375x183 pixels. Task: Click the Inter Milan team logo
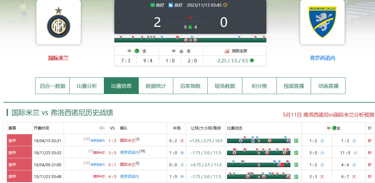tap(59, 22)
